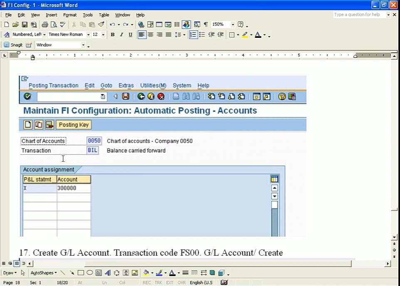Open the File menu

[x=8, y=15]
